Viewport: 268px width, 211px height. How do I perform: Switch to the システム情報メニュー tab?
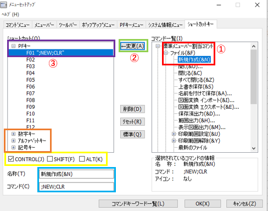[165, 25]
